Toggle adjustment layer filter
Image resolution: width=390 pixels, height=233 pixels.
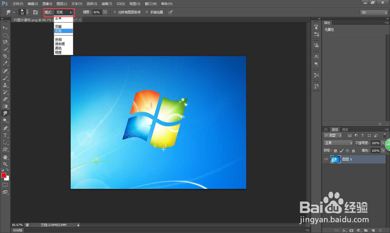tap(356, 135)
